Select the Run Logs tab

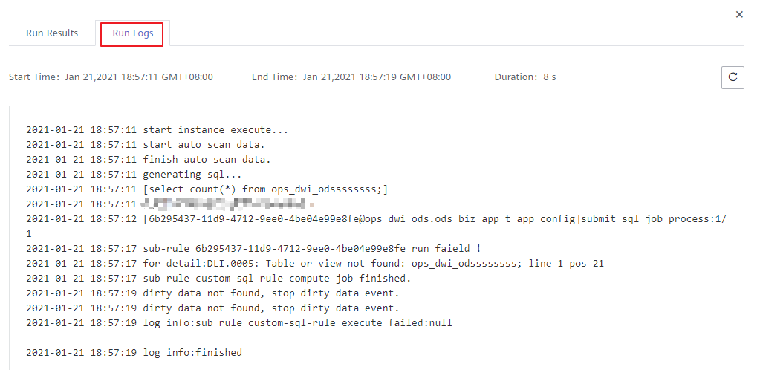tap(133, 33)
